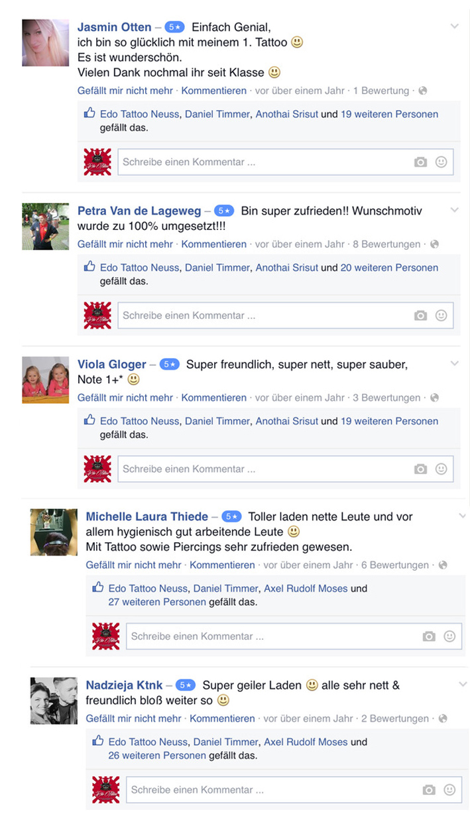470x818 pixels.
Task: Click Kommentieren under Petra Van de Lageweg's review
Action: pyautogui.click(x=213, y=244)
